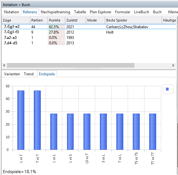Open the LiveBuch tab

click(142, 12)
